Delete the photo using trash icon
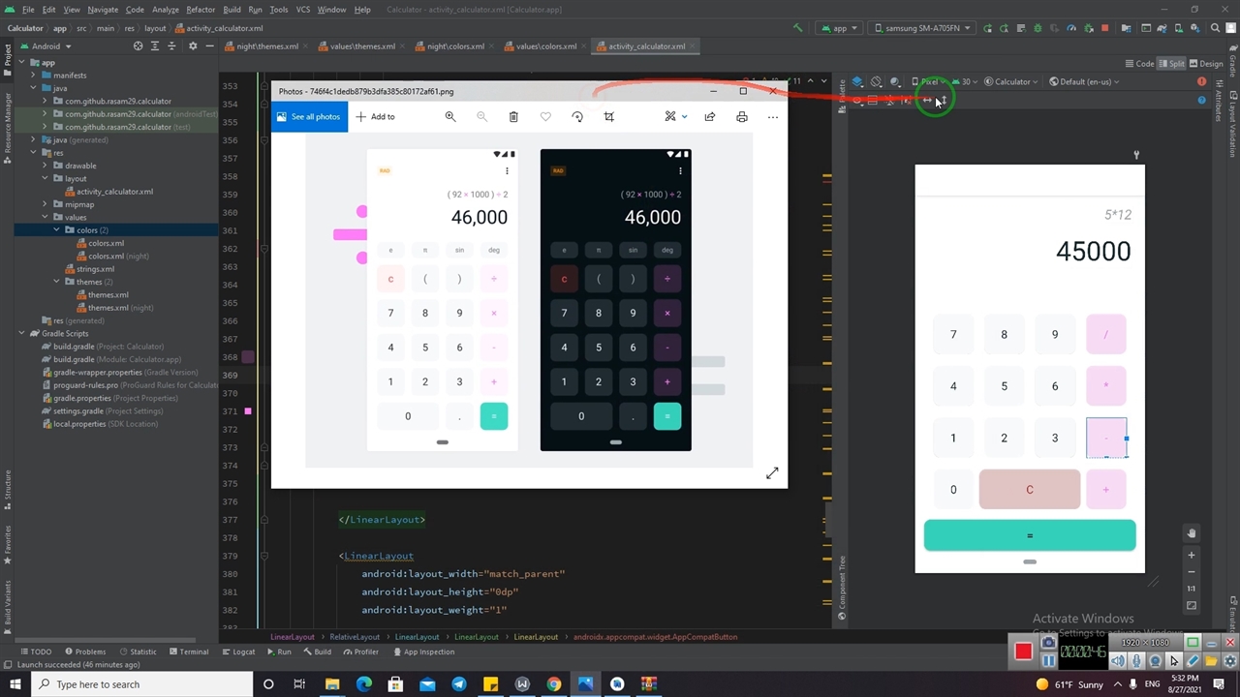The height and width of the screenshot is (697, 1240). [x=513, y=117]
